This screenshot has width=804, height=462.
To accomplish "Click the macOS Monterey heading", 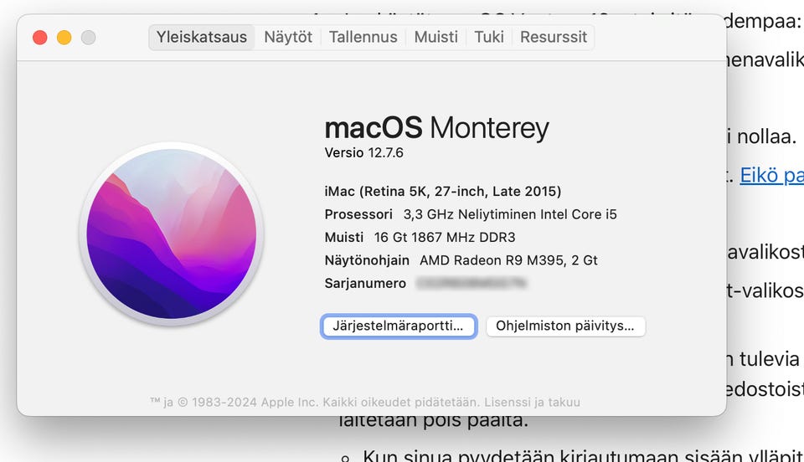I will point(436,128).
